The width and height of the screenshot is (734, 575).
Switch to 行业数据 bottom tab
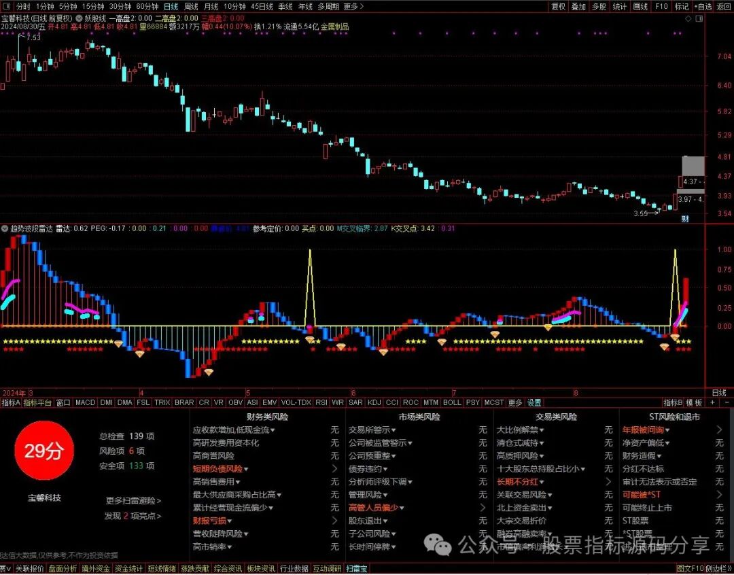[294, 569]
